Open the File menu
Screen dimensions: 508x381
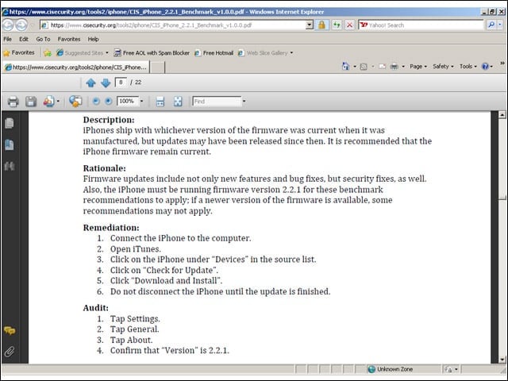(7, 39)
